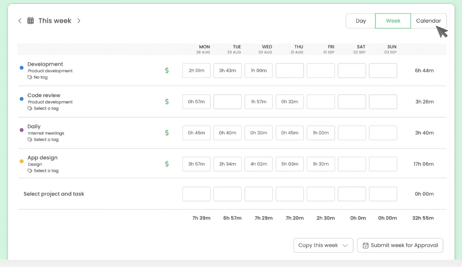462x267 pixels.
Task: Click Internal meetings project label
Action: [x=46, y=133]
